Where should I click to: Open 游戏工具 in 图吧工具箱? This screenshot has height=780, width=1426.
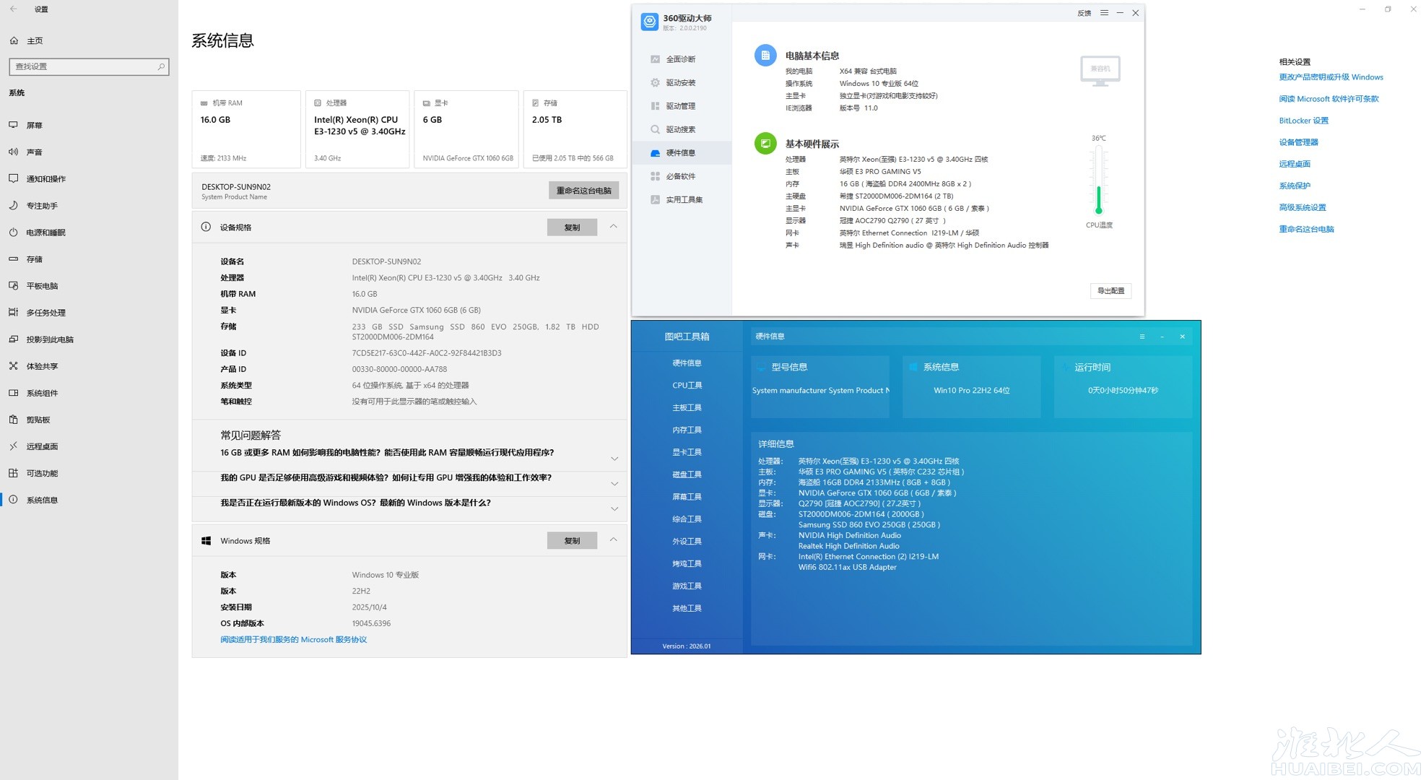(687, 586)
